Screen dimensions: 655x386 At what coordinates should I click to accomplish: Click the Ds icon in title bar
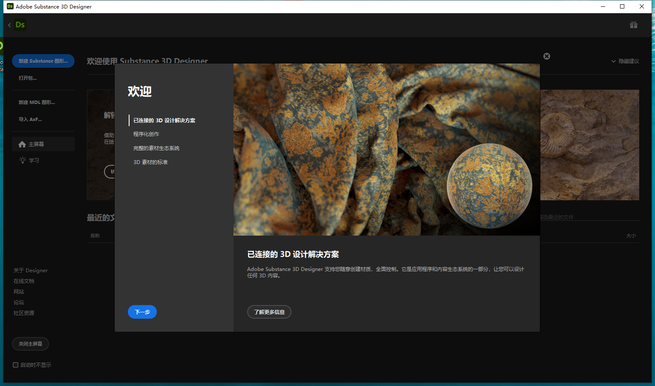point(10,6)
